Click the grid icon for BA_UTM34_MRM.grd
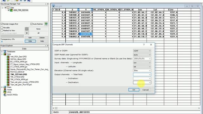Viewport: 203px width, 114px height. point(8,62)
